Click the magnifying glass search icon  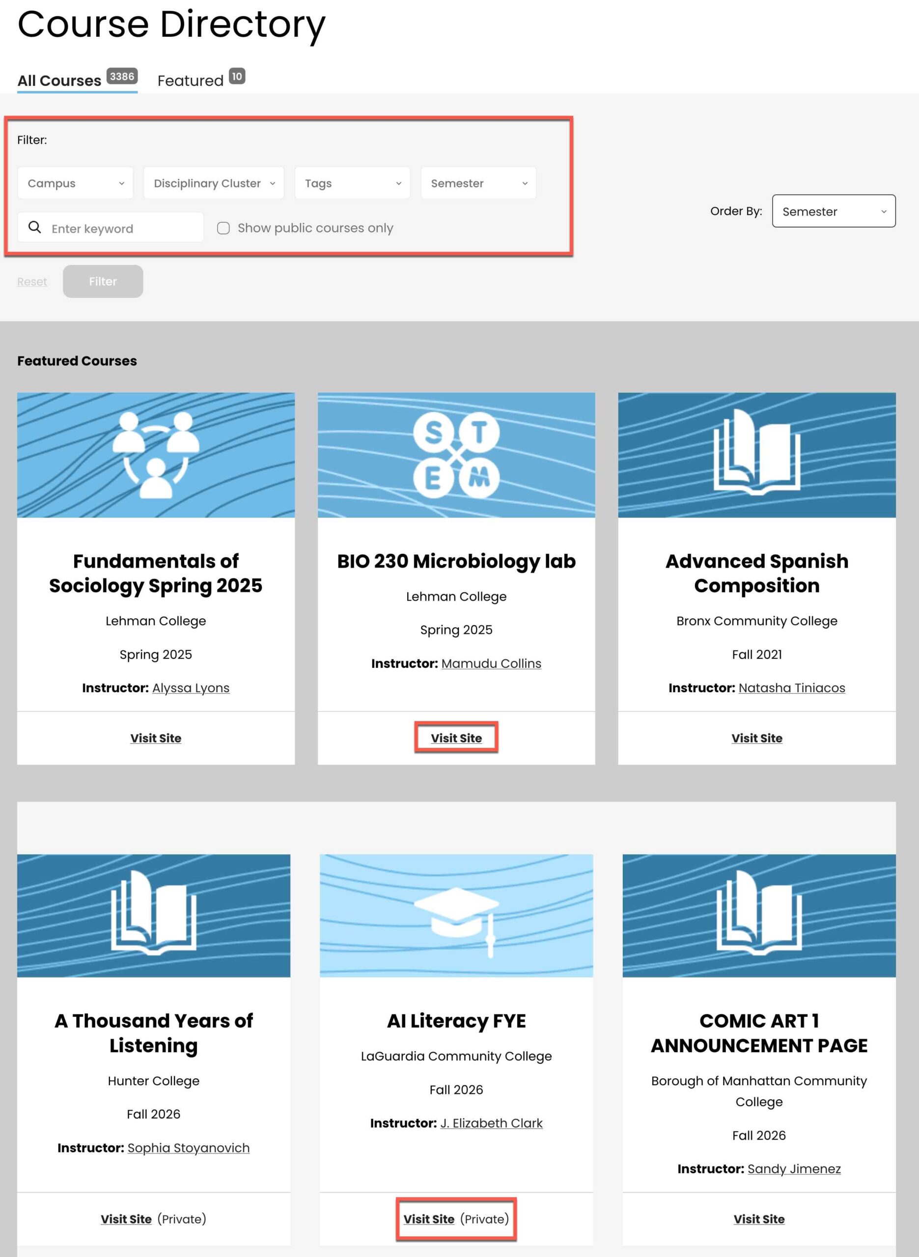click(x=34, y=227)
